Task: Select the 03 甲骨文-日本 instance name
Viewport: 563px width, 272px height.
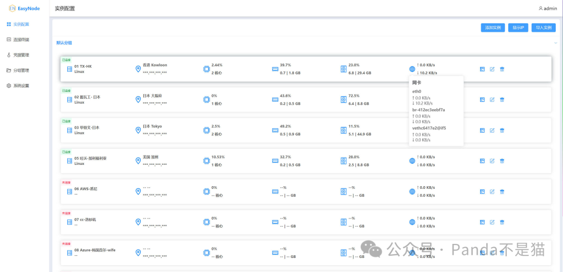Action: pyautogui.click(x=87, y=127)
